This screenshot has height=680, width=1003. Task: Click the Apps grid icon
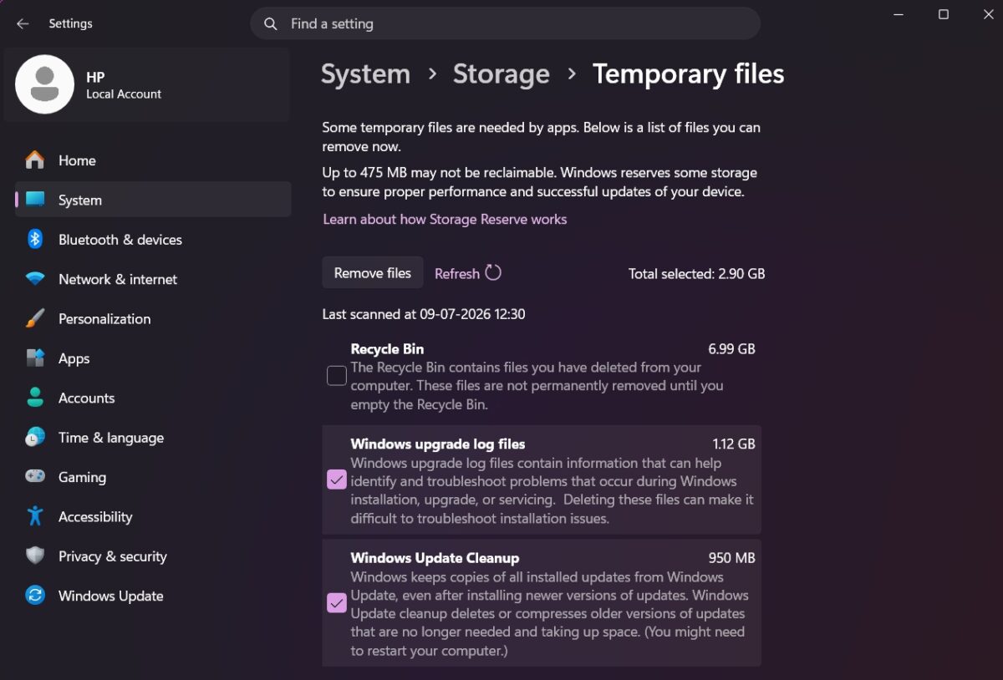click(x=35, y=358)
